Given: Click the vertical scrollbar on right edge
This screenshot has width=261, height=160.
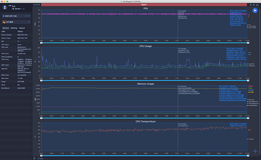Looking at the screenshot, I should 260,81.
